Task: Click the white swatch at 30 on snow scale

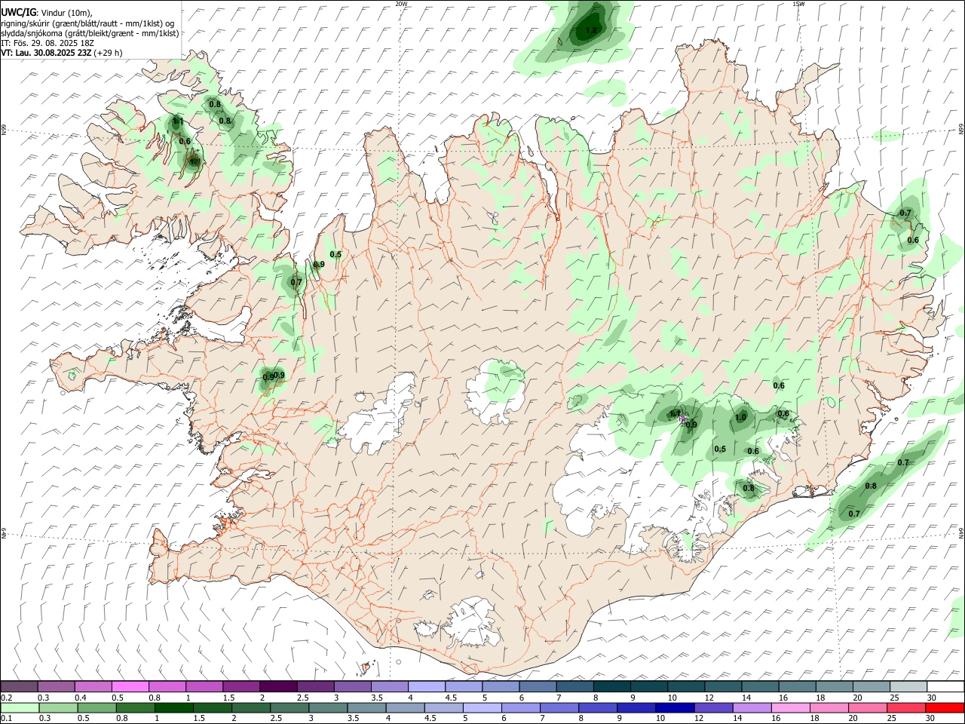Action: click(945, 687)
